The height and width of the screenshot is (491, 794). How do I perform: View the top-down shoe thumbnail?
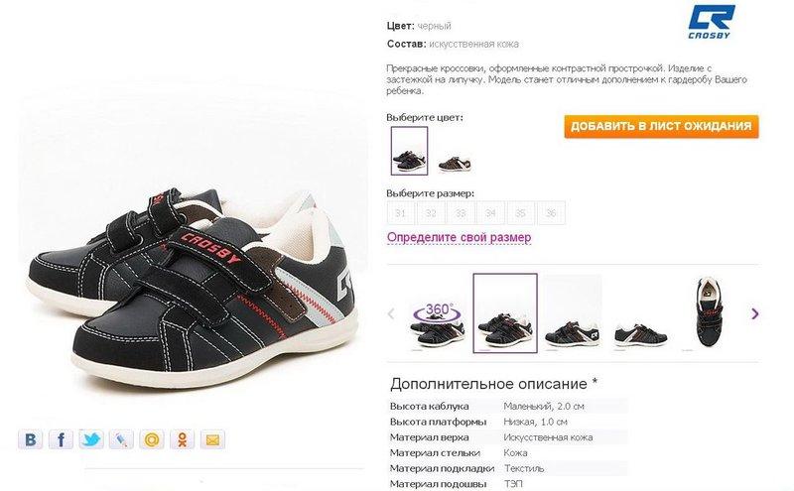[709, 312]
